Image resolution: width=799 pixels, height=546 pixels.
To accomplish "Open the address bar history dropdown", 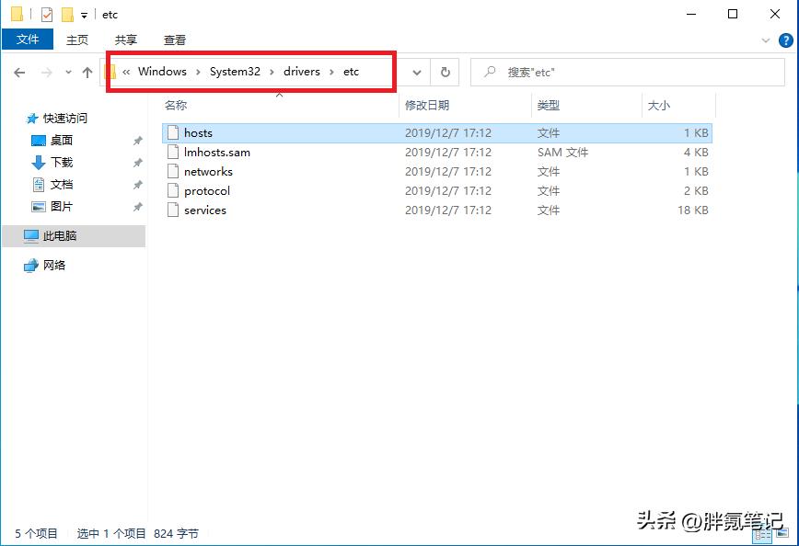I will (x=416, y=72).
